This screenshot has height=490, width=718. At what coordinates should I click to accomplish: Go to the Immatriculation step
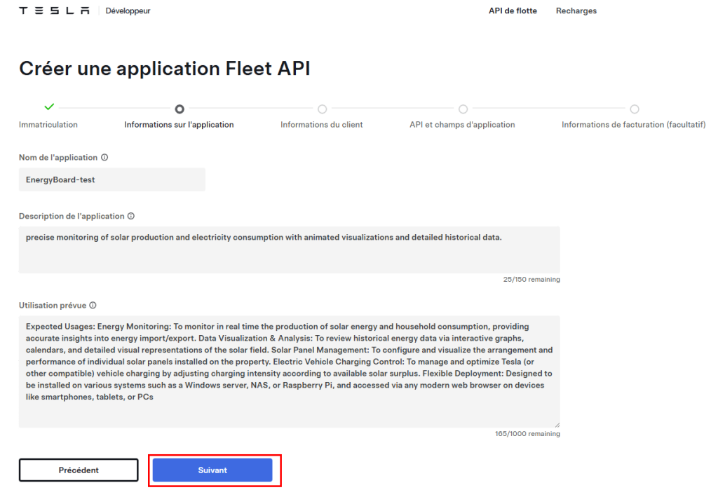(x=48, y=125)
